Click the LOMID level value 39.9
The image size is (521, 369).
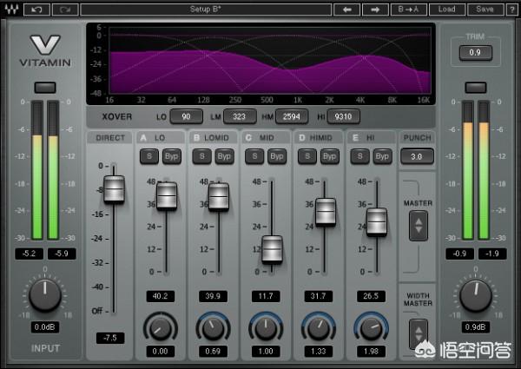pyautogui.click(x=213, y=296)
